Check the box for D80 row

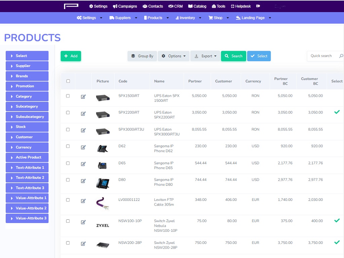tap(68, 180)
